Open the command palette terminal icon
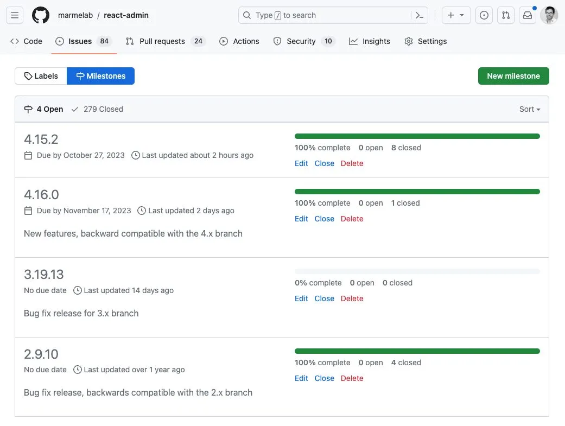565x426 pixels. pyautogui.click(x=419, y=15)
